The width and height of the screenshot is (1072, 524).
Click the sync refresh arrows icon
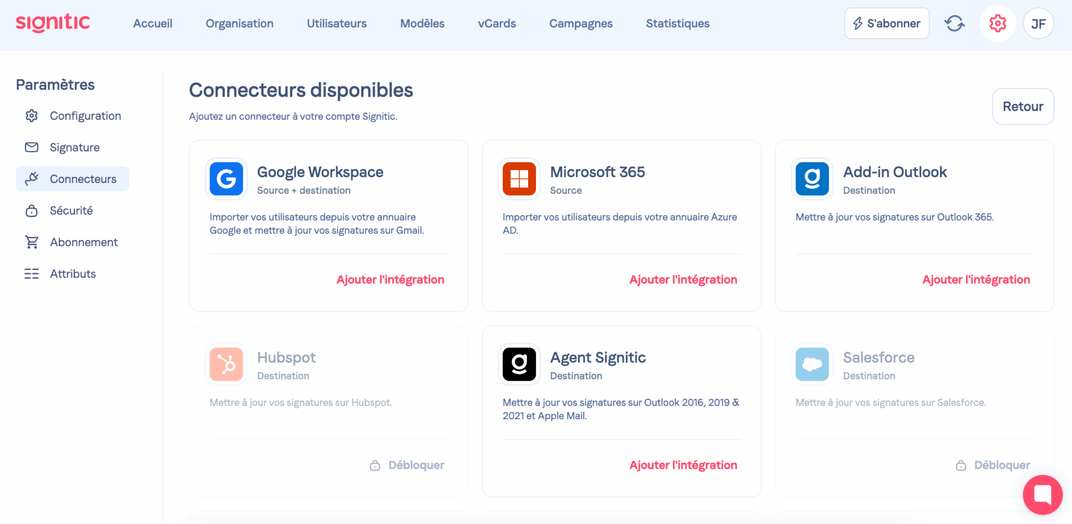[954, 24]
